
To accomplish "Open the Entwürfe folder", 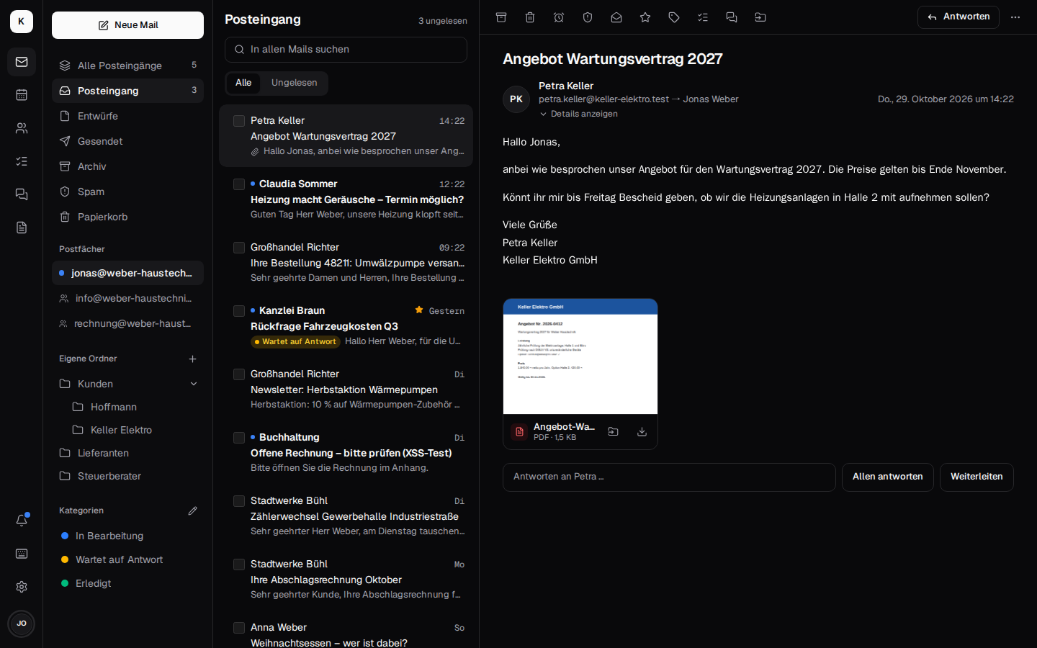I will click(x=127, y=116).
